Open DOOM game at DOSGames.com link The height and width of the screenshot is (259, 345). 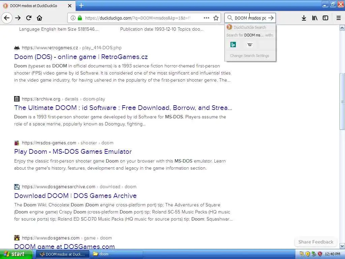(64, 247)
